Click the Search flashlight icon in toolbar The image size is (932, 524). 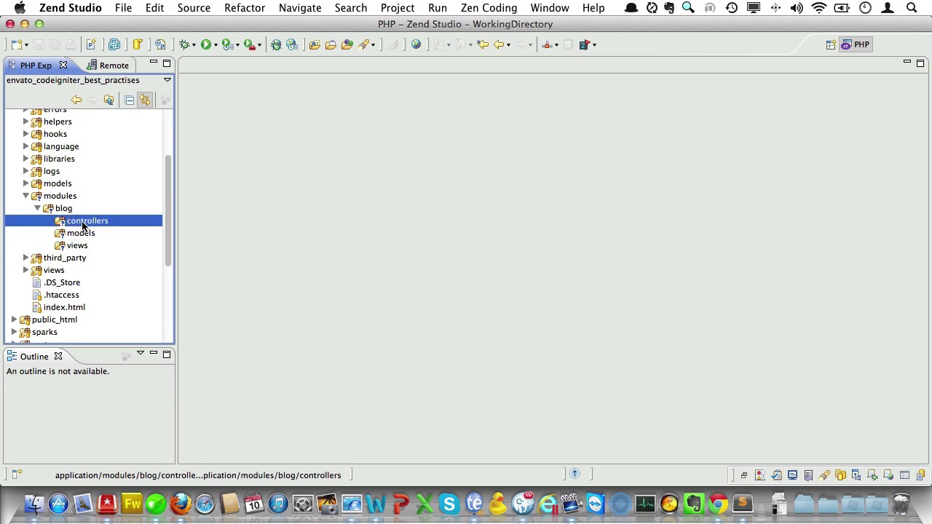click(x=363, y=44)
